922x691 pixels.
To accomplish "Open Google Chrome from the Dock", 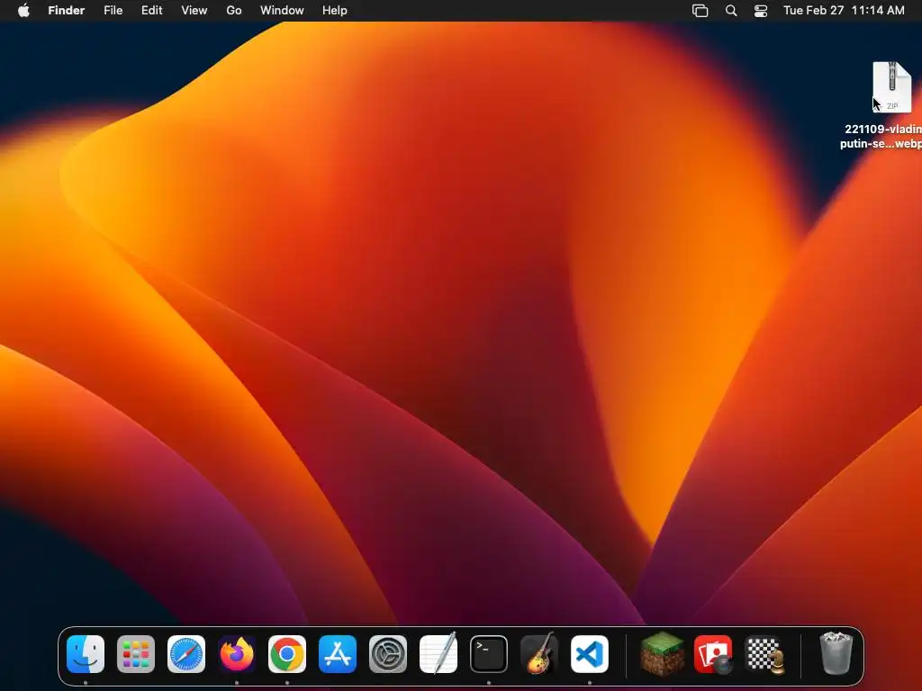I will point(287,654).
